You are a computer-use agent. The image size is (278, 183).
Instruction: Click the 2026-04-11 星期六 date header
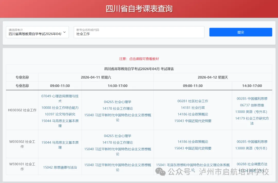click(96, 78)
